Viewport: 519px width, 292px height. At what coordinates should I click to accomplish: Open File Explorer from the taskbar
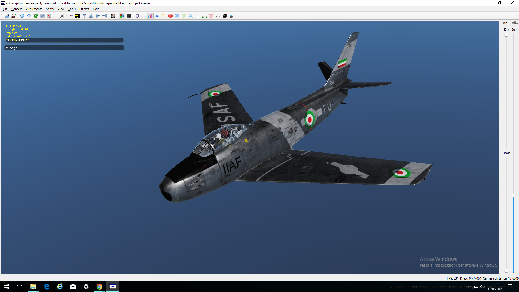point(33,287)
